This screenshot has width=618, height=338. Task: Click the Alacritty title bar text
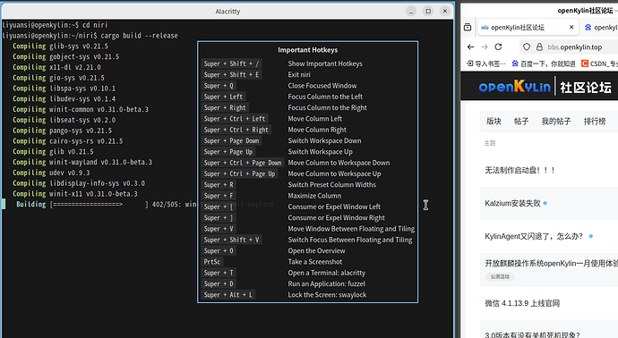[227, 12]
